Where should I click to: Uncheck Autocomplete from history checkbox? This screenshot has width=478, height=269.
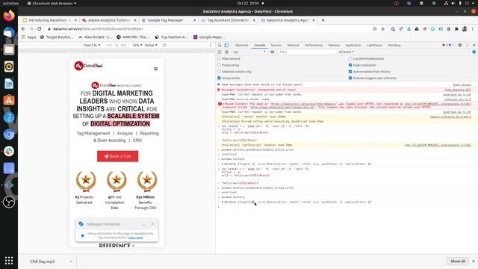pos(350,72)
